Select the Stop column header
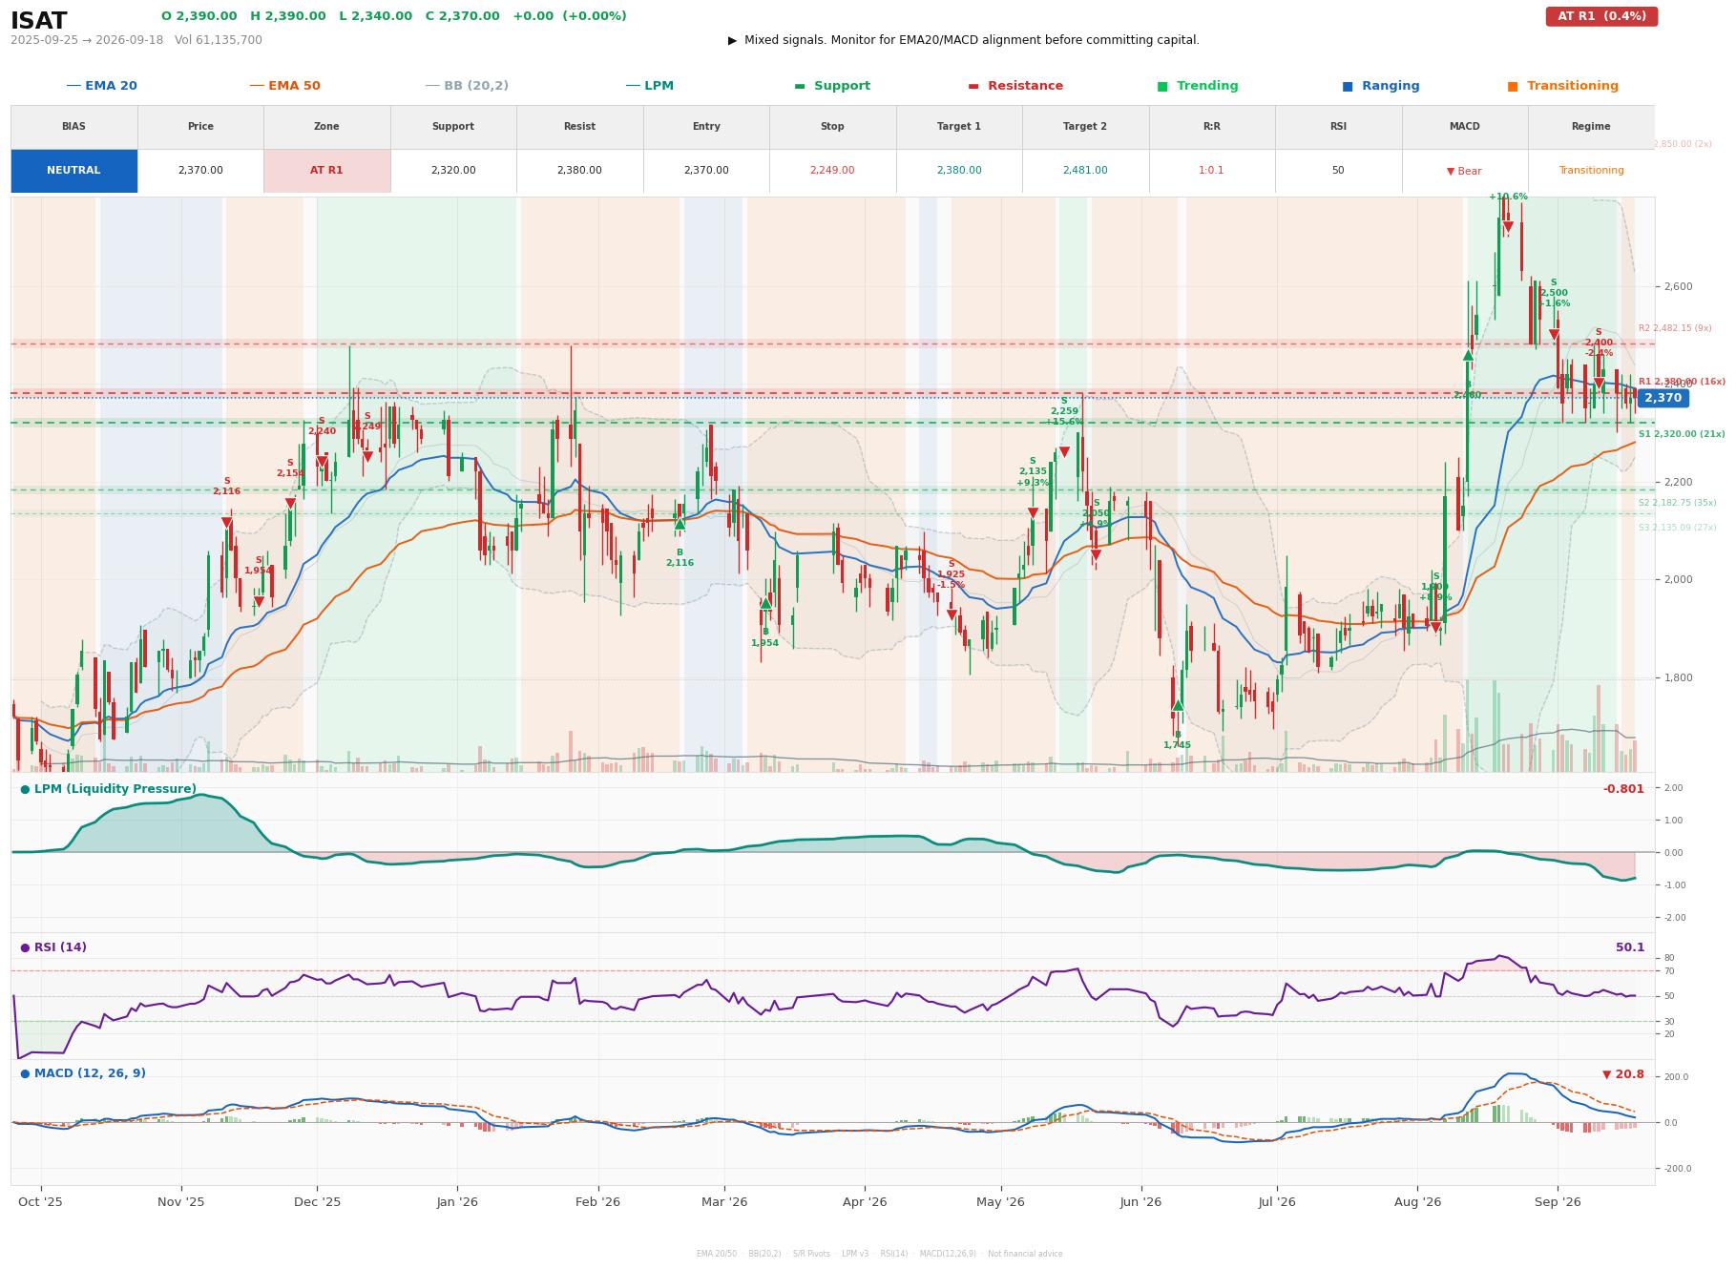This screenshot has width=1736, height=1269. tap(832, 127)
